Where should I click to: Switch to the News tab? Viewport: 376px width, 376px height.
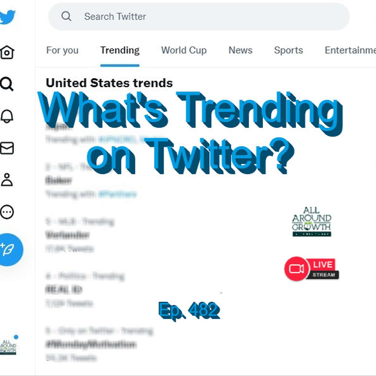coord(240,50)
